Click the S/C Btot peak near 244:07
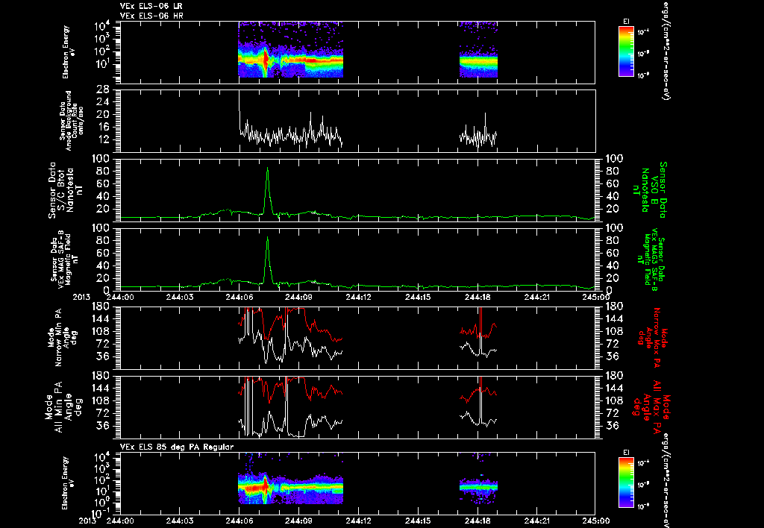 (267, 168)
